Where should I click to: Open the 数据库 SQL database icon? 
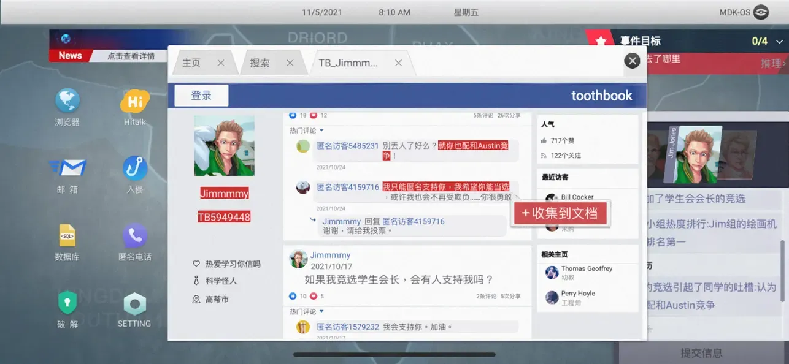tap(67, 235)
